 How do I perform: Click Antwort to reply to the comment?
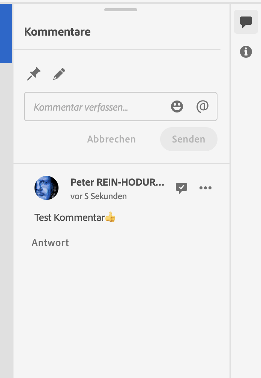(50, 243)
